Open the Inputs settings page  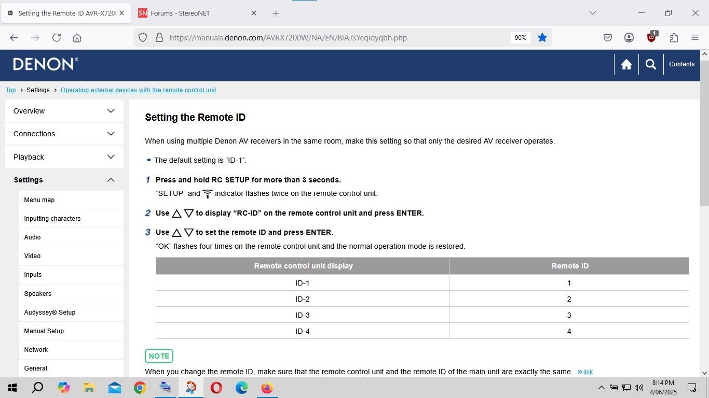tap(71, 275)
